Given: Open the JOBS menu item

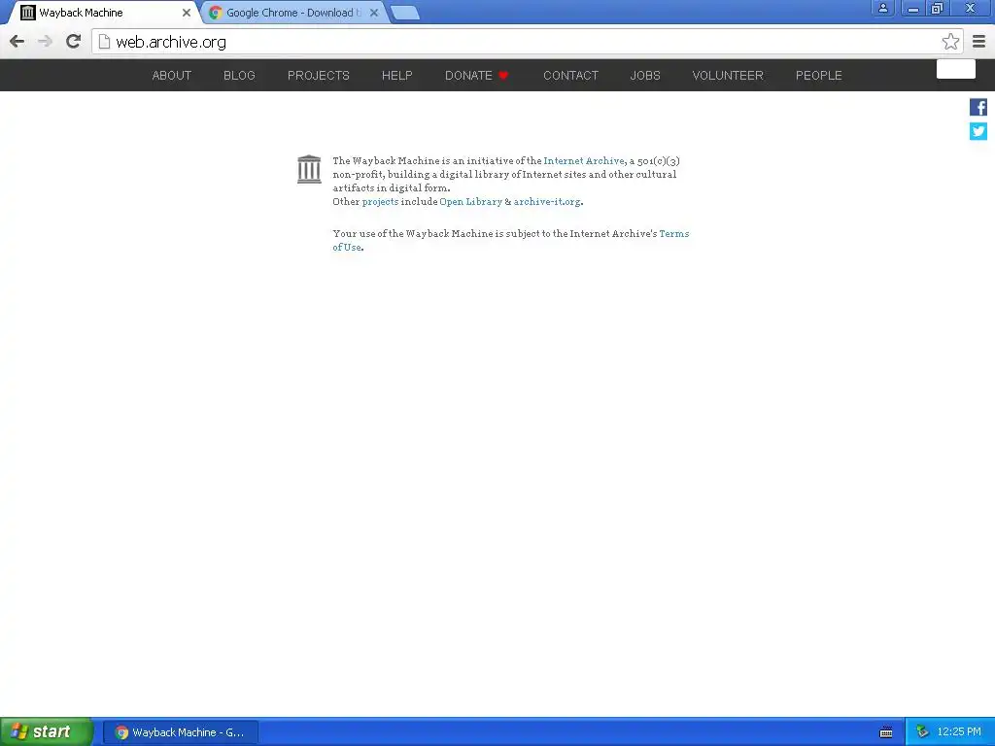Looking at the screenshot, I should pos(645,76).
